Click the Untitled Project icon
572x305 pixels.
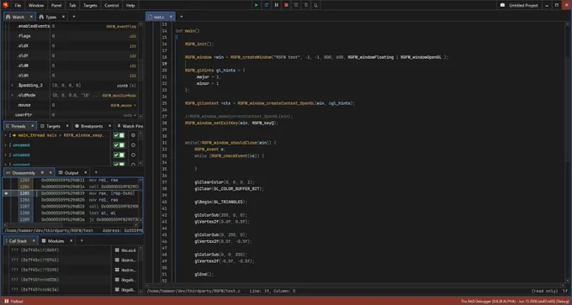503,6
